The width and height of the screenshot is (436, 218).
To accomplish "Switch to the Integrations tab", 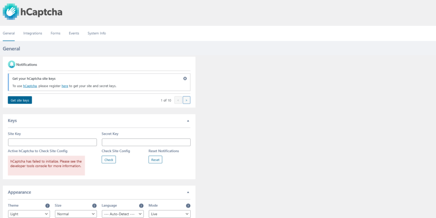I will point(33,33).
